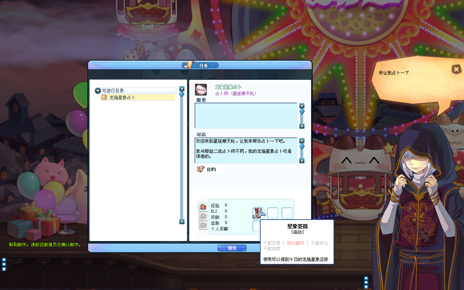Screen dimensions: 464x290
Task: Collapse the 可进行目录 quest category
Action: pyautogui.click(x=98, y=91)
